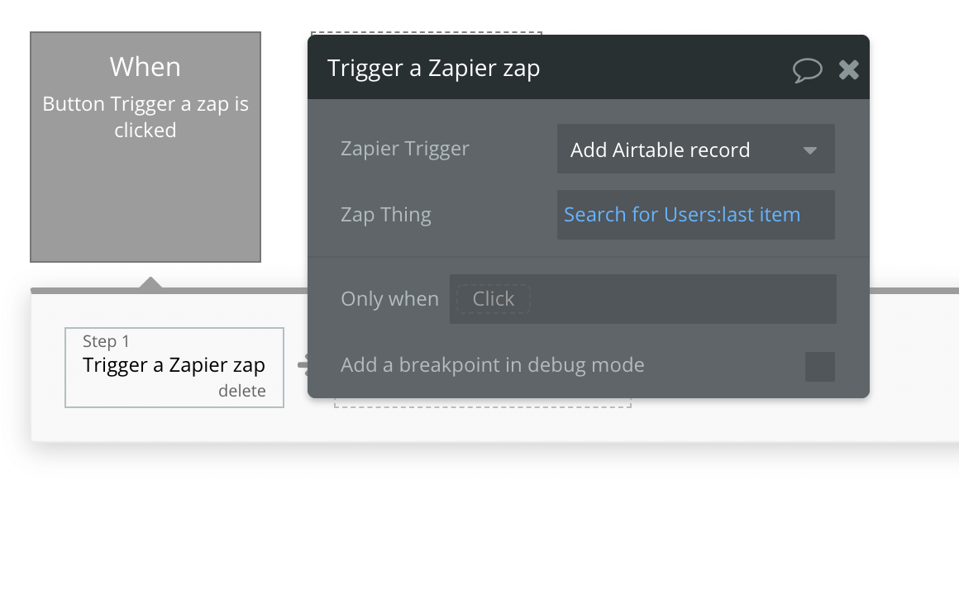Click the dashed empty action placeholder
Viewport: 959px width, 613px height.
[x=482, y=403]
